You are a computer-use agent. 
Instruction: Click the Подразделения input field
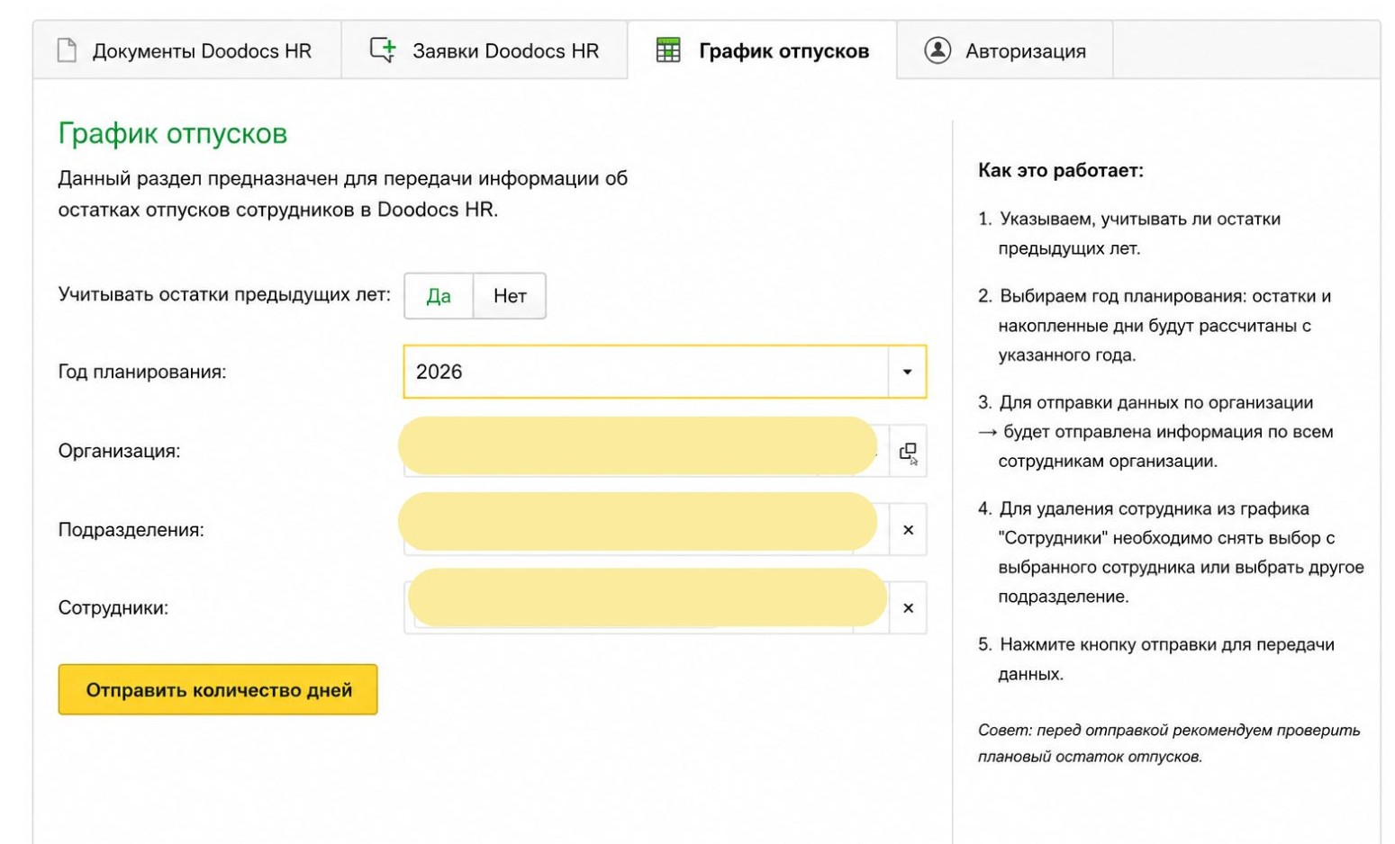[x=646, y=530]
